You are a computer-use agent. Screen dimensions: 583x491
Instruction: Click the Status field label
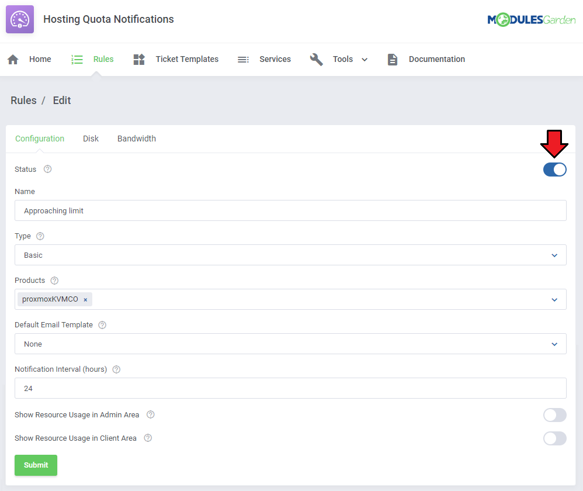tap(25, 170)
